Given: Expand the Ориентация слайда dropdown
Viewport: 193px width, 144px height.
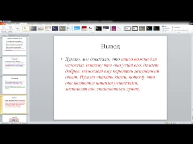Looking at the screenshot, I should coord(10,28).
